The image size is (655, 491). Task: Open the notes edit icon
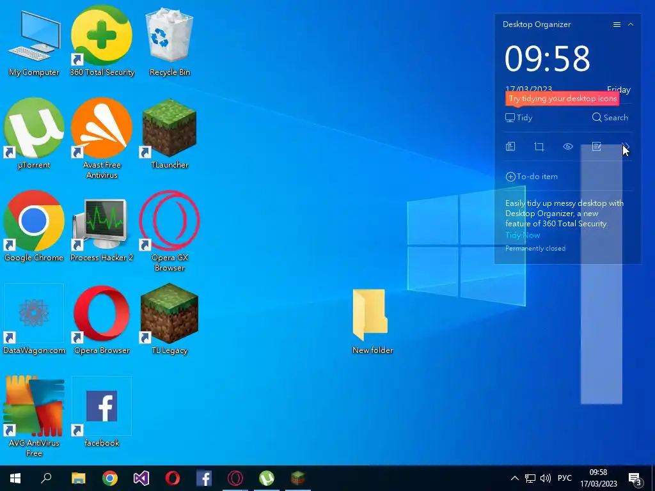tap(597, 146)
